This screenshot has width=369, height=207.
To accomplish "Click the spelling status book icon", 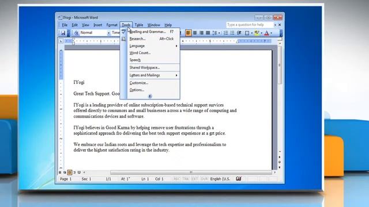I will click(x=239, y=179).
